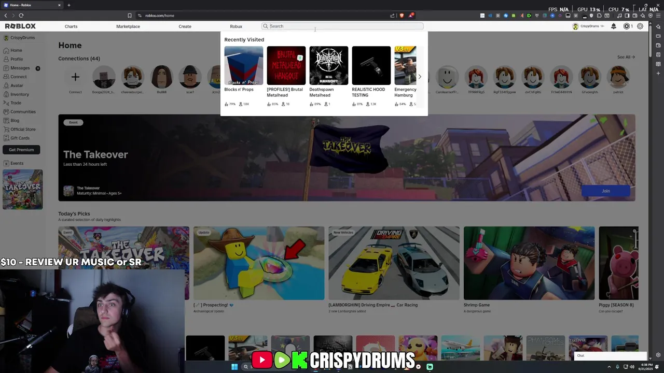The image size is (664, 373).
Task: Click See All for connections
Action: 626,57
